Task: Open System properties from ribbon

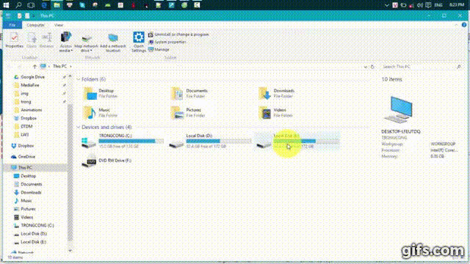Action: [167, 42]
